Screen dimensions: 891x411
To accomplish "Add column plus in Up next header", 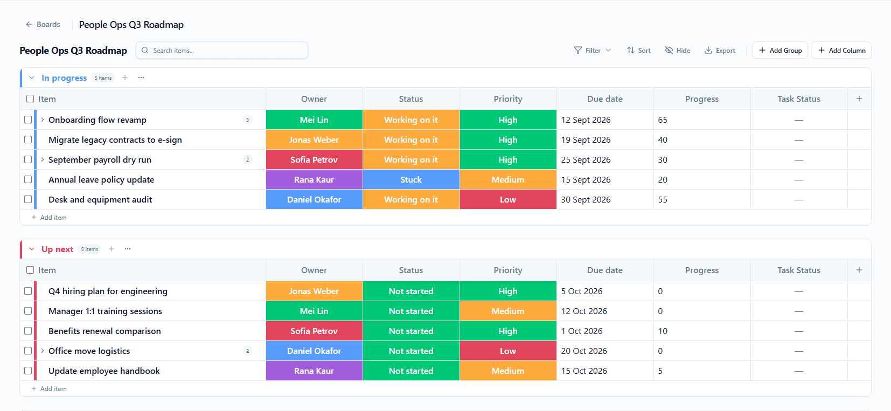I will coord(859,270).
